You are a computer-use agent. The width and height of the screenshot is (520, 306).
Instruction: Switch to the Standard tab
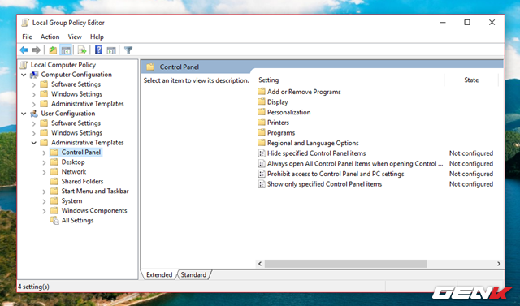coord(193,274)
